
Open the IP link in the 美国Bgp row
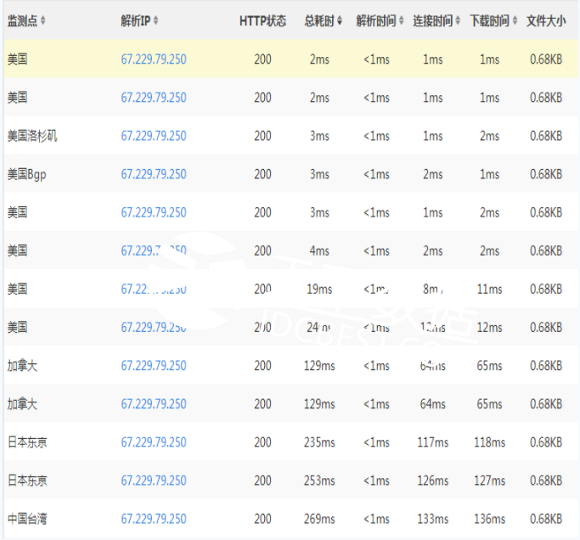(154, 174)
